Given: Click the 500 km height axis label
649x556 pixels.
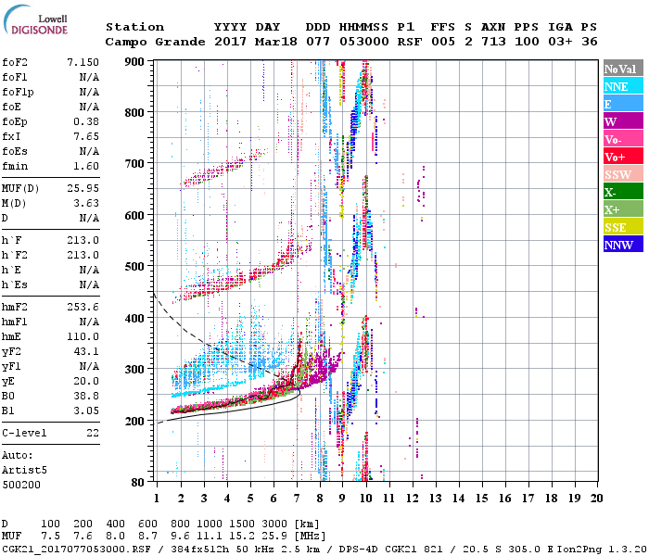Looking at the screenshot, I should tap(134, 267).
